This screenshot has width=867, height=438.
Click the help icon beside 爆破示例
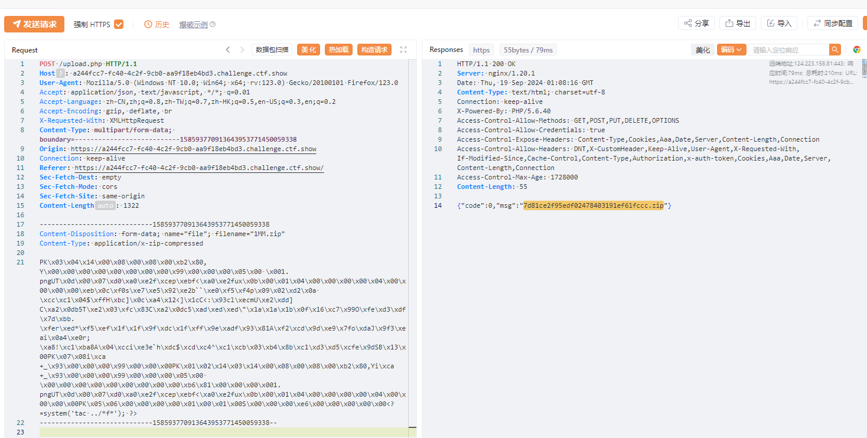(x=213, y=24)
